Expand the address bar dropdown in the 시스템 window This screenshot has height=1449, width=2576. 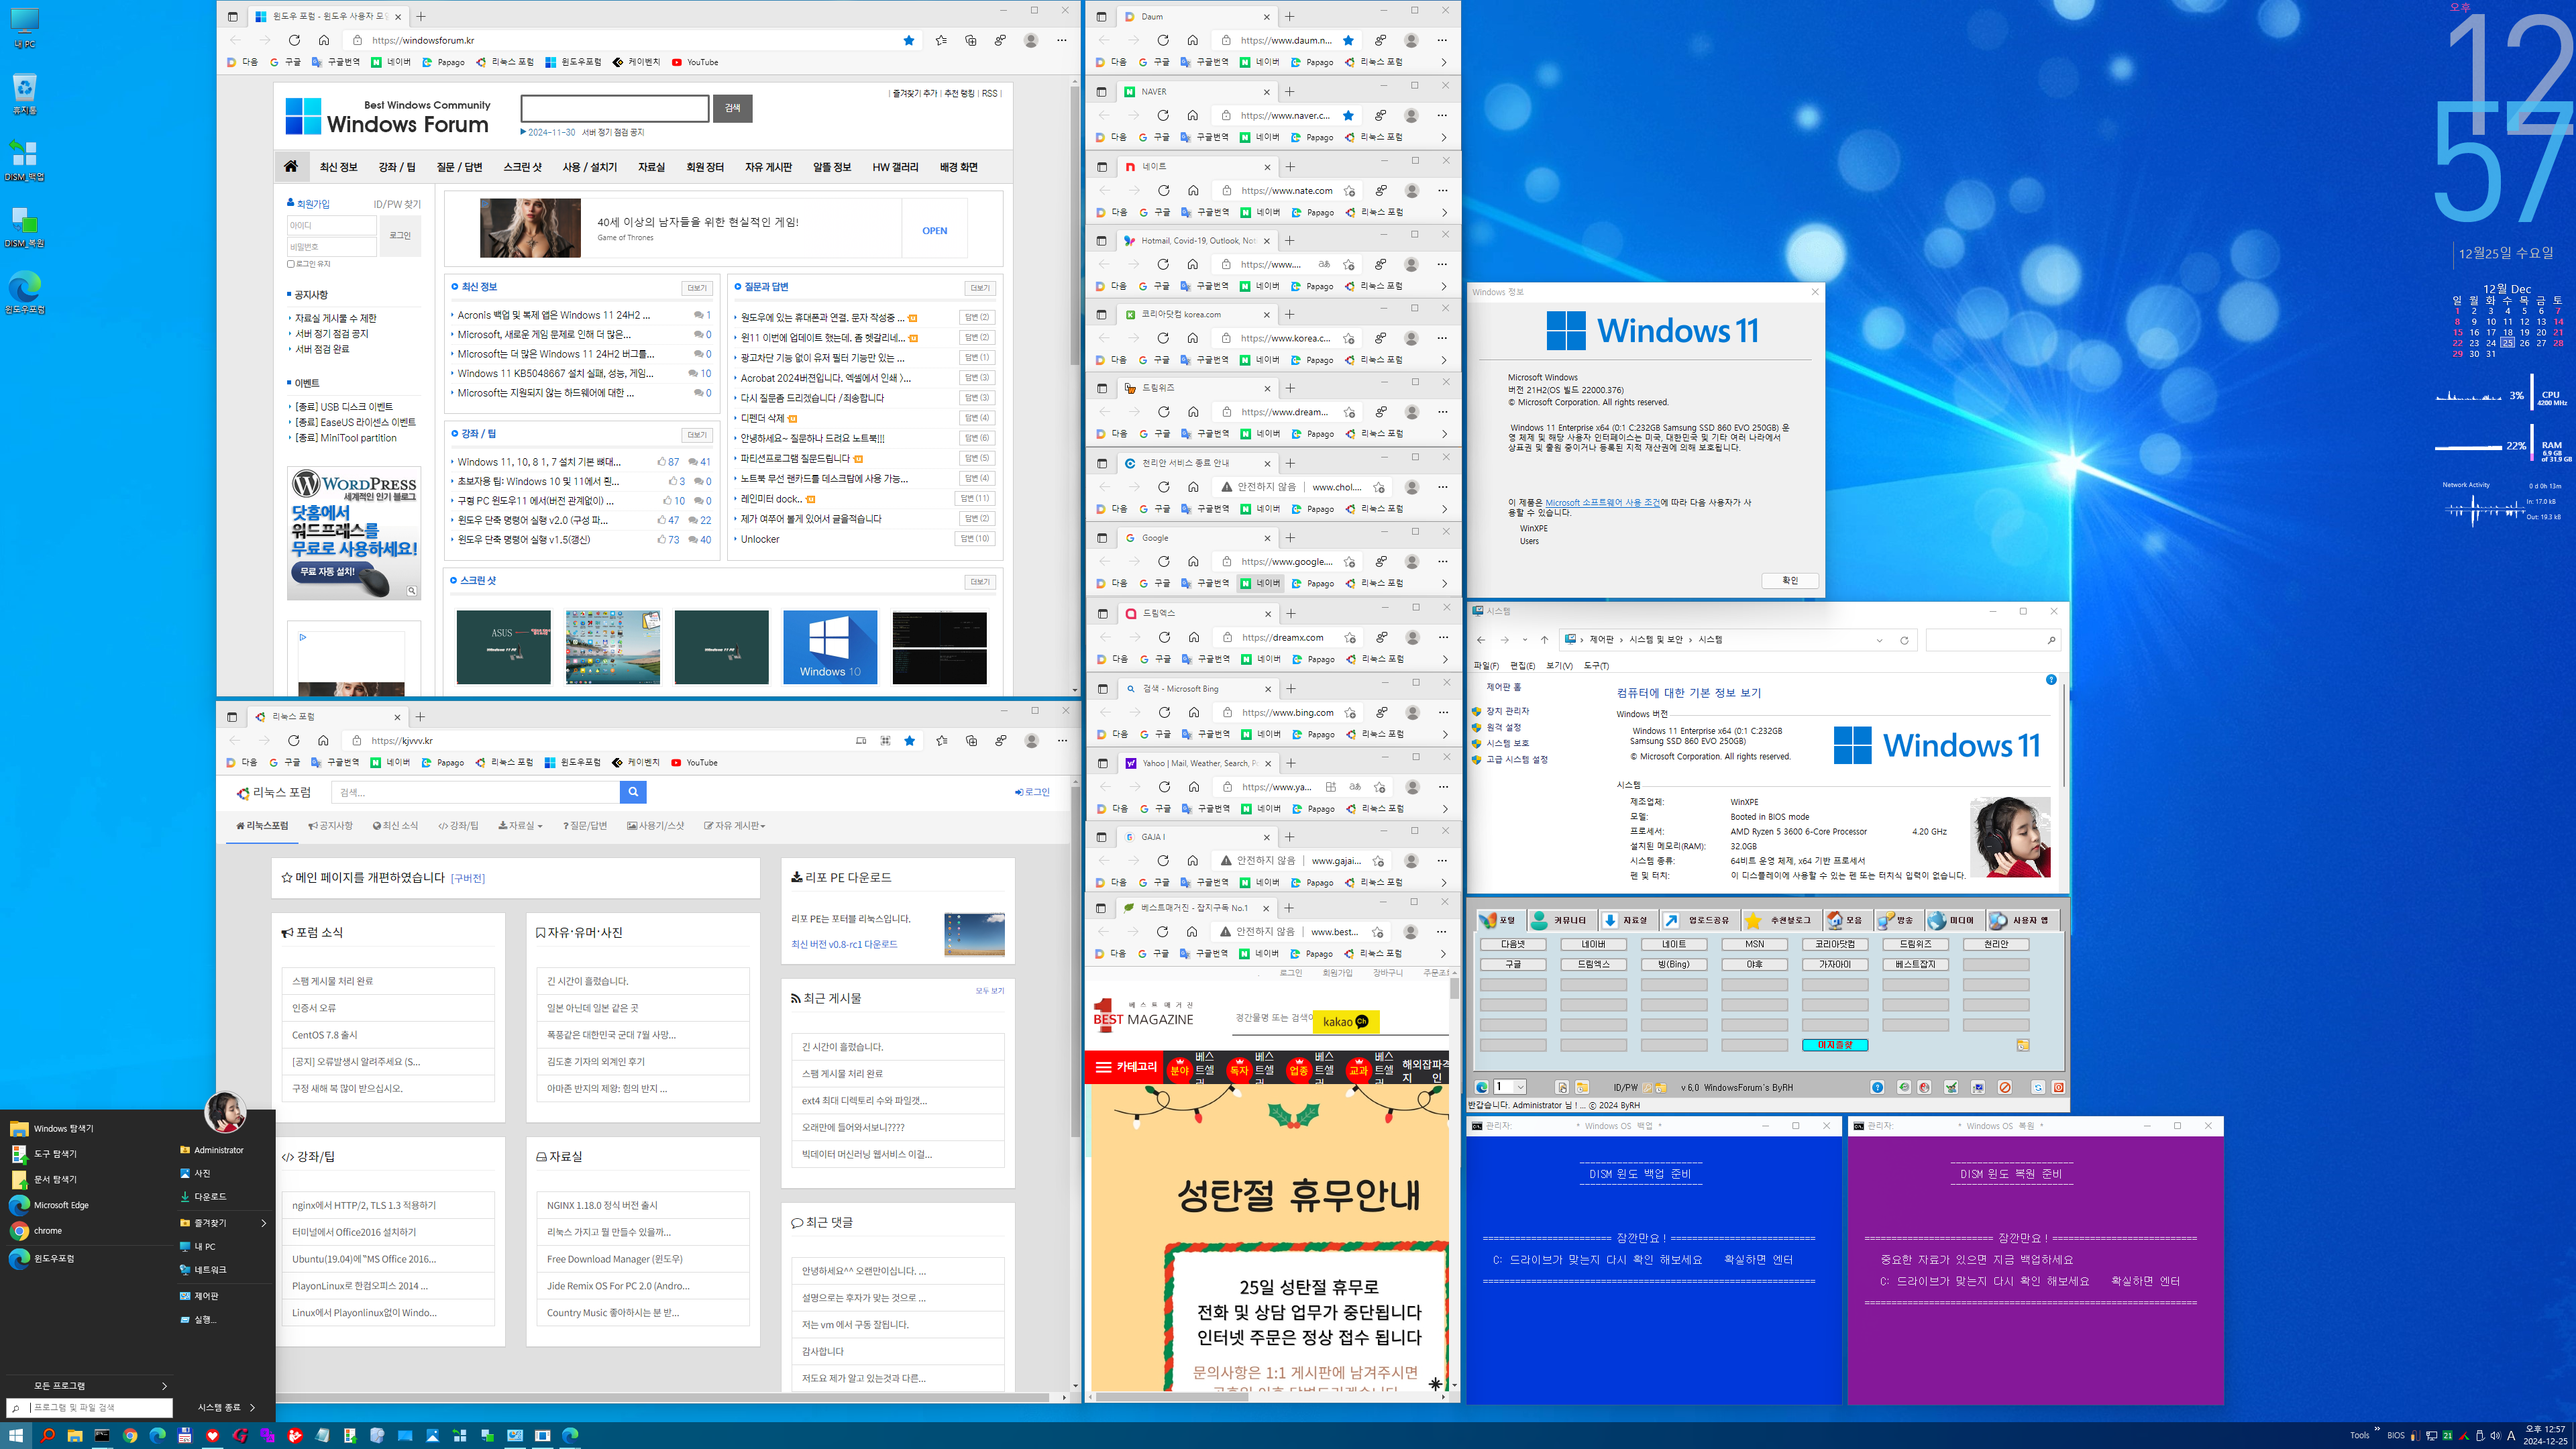[x=1880, y=640]
